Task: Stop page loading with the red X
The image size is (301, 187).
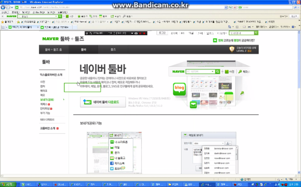Action: pyautogui.click(x=235, y=7)
